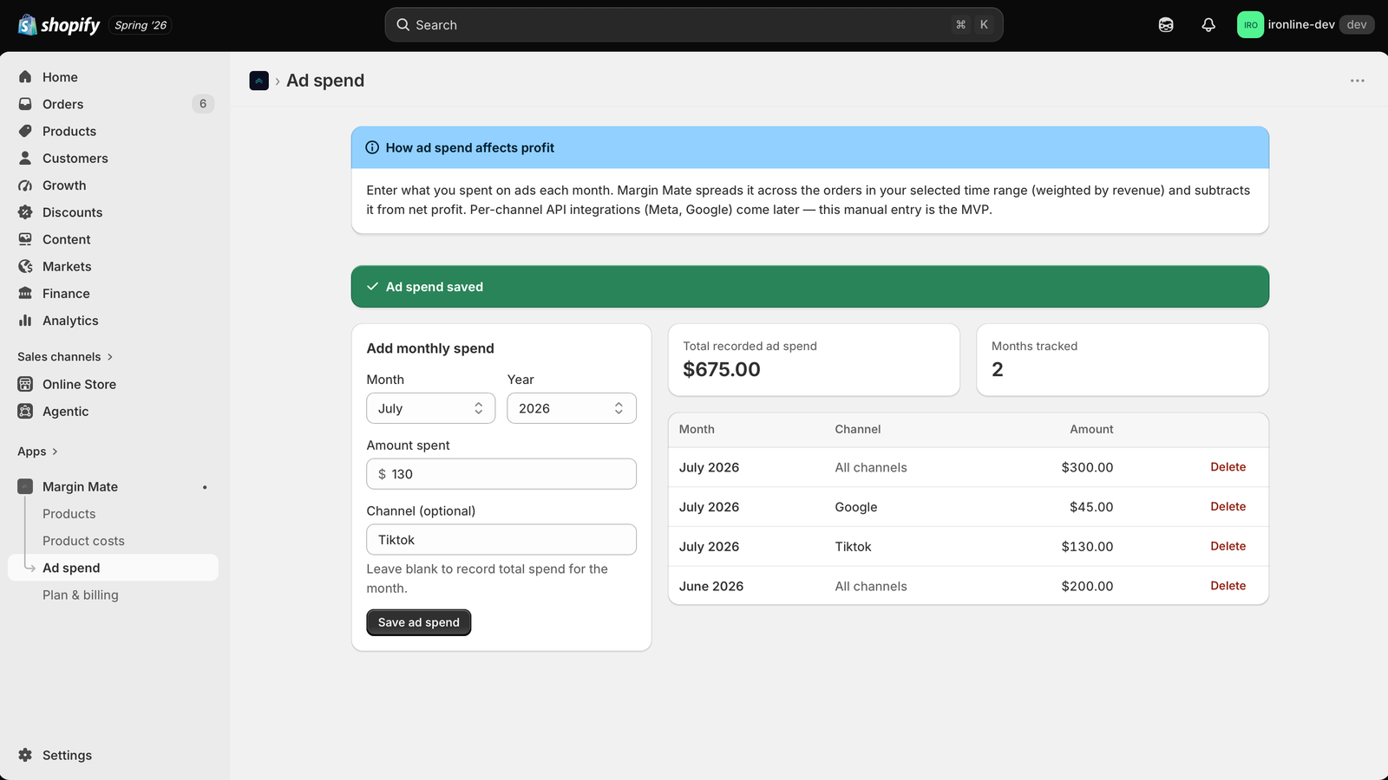Delete the Google ad spend row

point(1228,507)
